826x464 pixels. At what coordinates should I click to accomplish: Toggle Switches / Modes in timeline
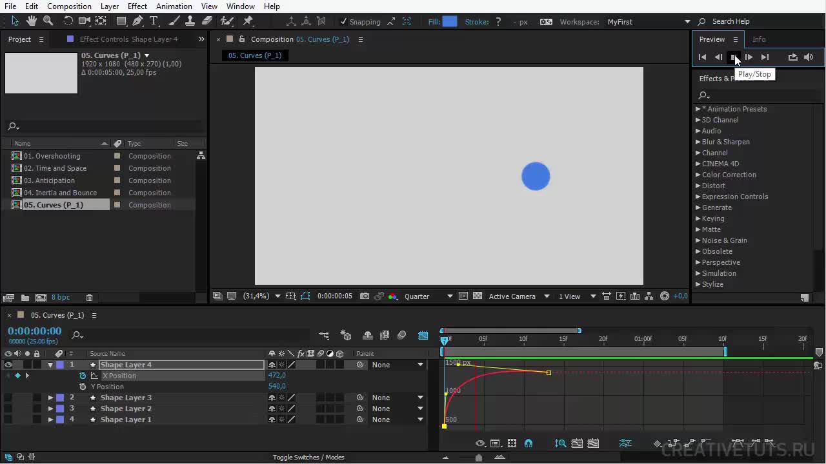point(308,457)
